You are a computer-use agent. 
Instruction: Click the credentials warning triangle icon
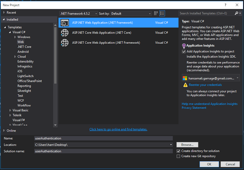pos(185,85)
